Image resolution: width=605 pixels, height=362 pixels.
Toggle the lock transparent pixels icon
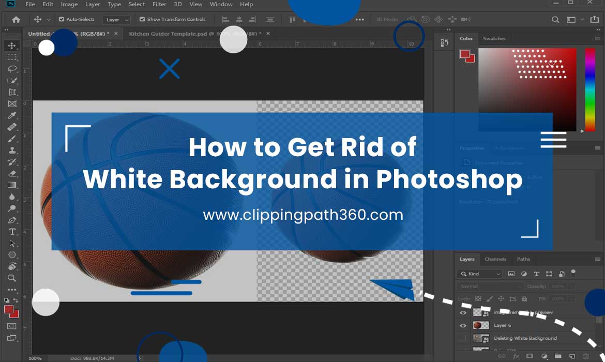click(x=478, y=299)
